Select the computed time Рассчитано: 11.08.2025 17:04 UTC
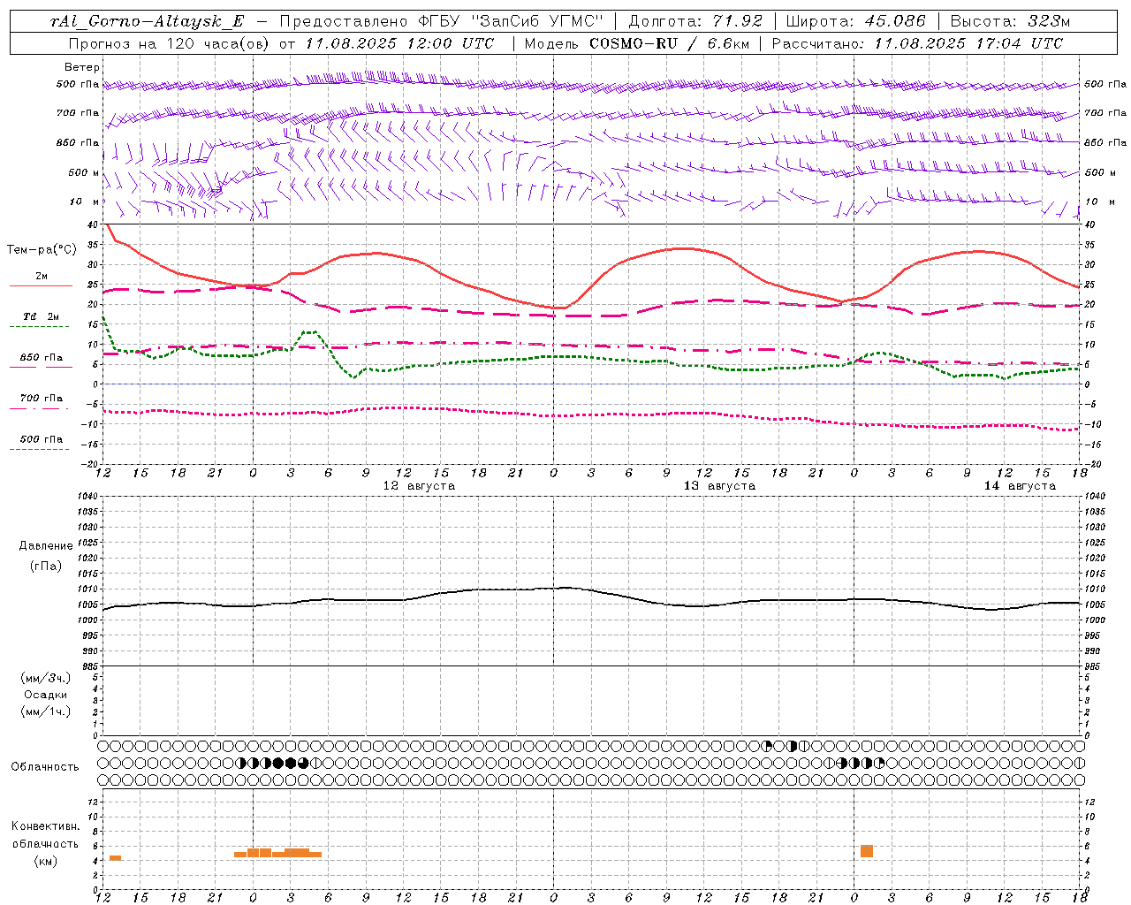The width and height of the screenshot is (1131, 905). coord(917,43)
